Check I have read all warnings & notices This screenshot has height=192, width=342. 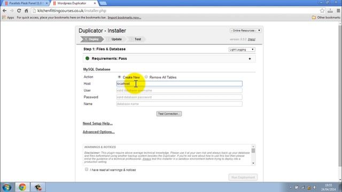tap(87, 169)
